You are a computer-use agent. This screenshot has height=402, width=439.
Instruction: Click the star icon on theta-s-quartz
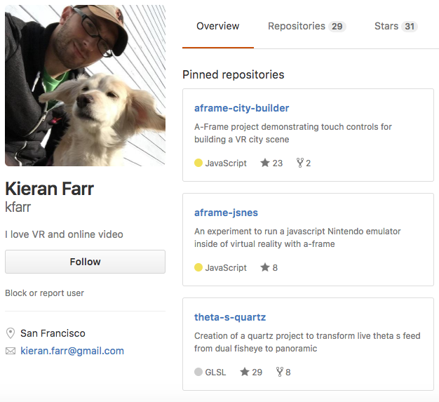click(245, 372)
